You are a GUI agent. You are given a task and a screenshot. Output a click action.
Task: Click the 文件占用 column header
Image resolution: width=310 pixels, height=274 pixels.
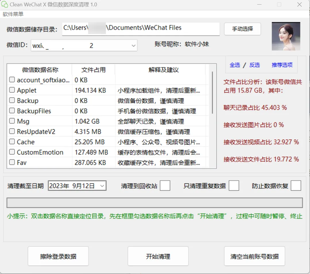[94, 70]
